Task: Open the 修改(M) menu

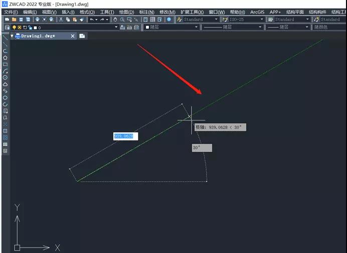Action: tap(167, 12)
